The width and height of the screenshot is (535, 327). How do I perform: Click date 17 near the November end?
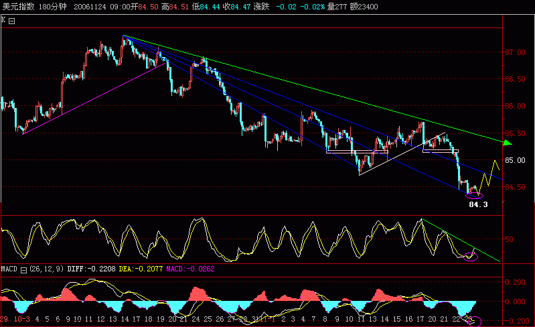420,319
